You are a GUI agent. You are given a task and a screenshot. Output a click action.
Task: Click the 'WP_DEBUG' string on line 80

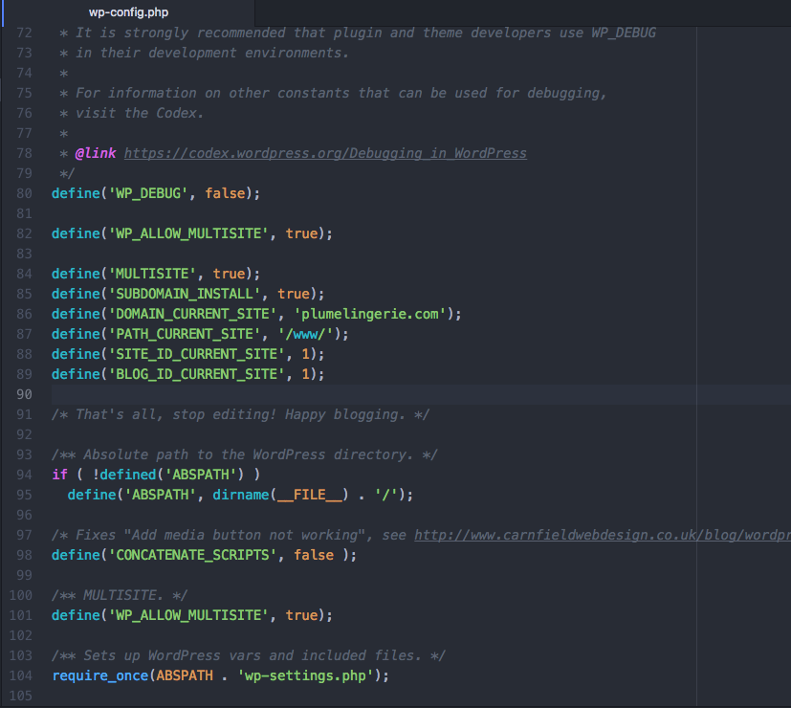[x=148, y=193]
